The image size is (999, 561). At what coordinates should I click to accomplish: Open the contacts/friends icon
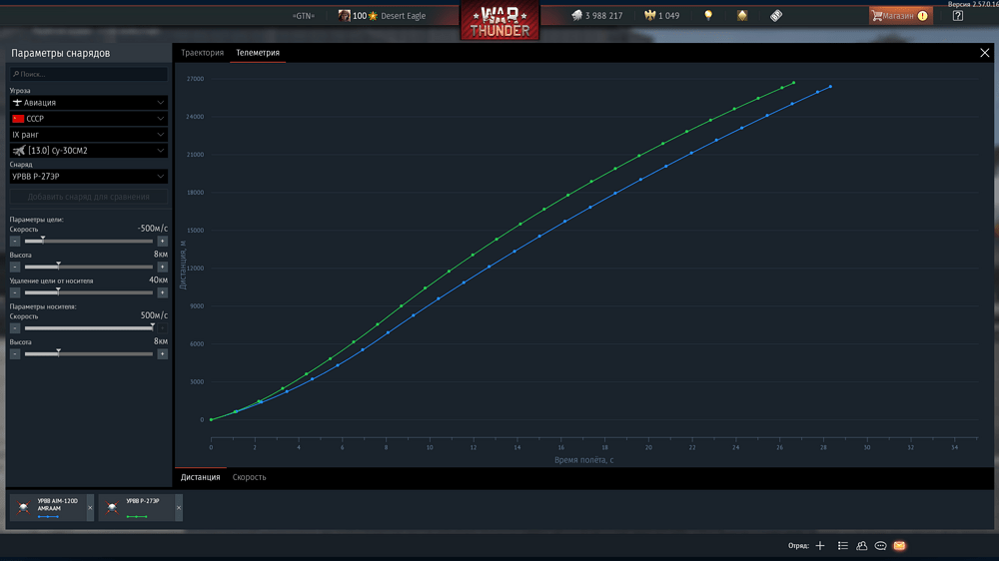pyautogui.click(x=861, y=546)
